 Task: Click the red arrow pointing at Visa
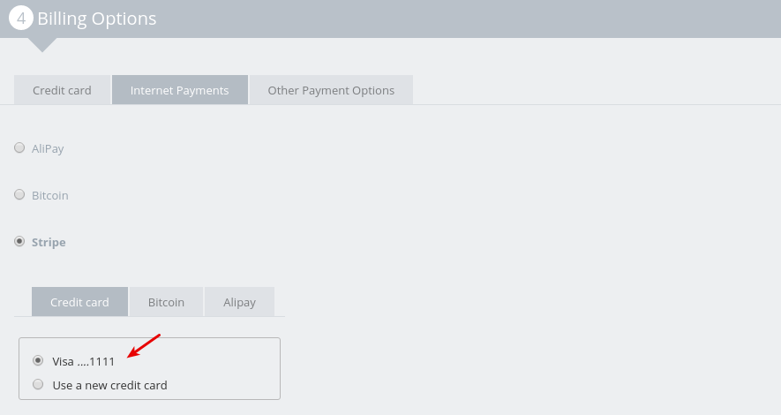[x=144, y=345]
